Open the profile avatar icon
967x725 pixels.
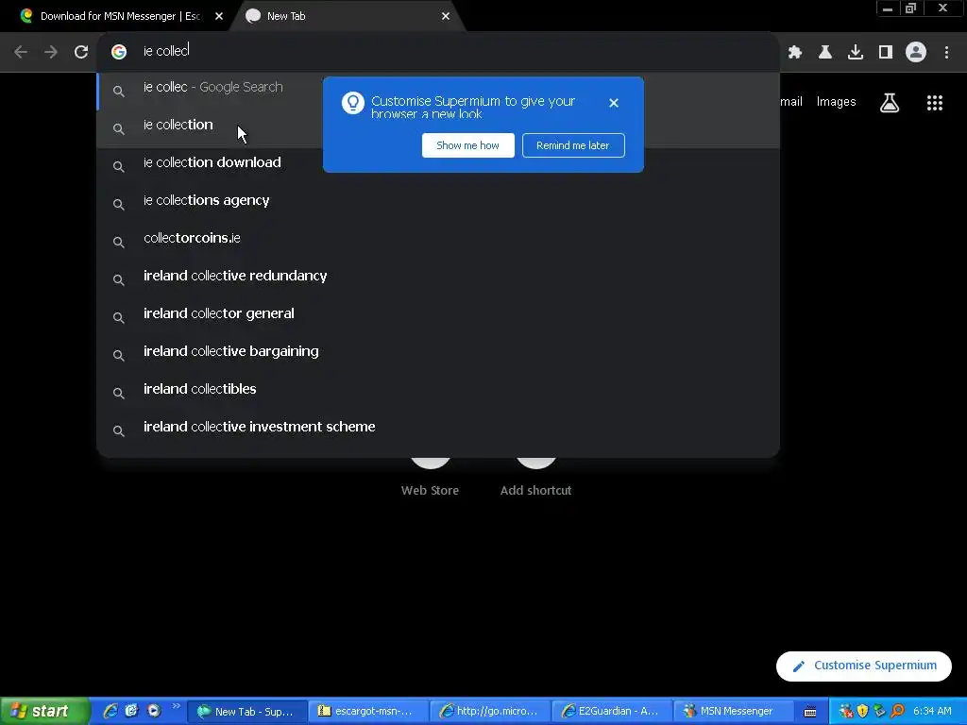(916, 52)
